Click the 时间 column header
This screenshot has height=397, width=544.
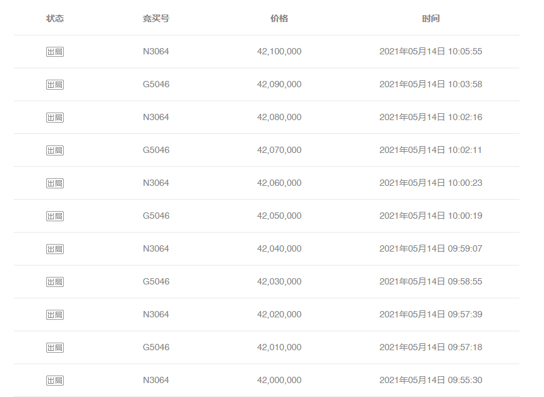pos(431,19)
